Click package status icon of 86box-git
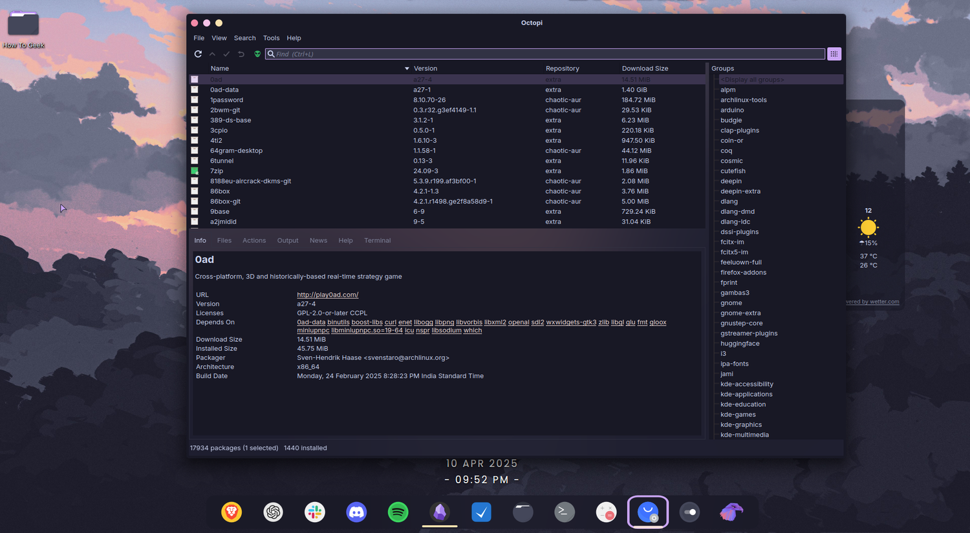The width and height of the screenshot is (970, 533). pyautogui.click(x=194, y=202)
